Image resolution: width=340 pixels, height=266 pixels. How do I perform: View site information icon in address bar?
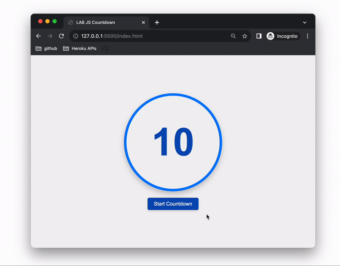pyautogui.click(x=76, y=36)
